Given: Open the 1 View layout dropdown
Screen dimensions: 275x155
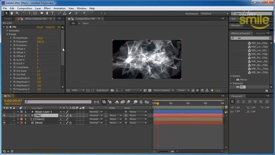Looking at the screenshot, I should (x=183, y=90).
